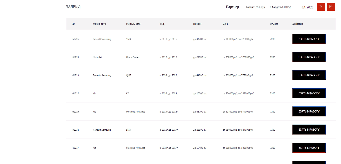Click the 'Пробег' column header
Viewport: 341px width, 164px height.
(x=197, y=24)
